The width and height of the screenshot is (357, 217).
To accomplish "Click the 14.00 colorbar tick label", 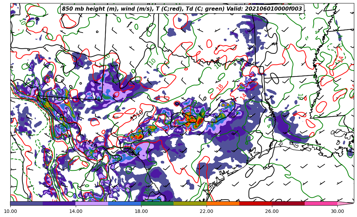I will coord(76,211).
